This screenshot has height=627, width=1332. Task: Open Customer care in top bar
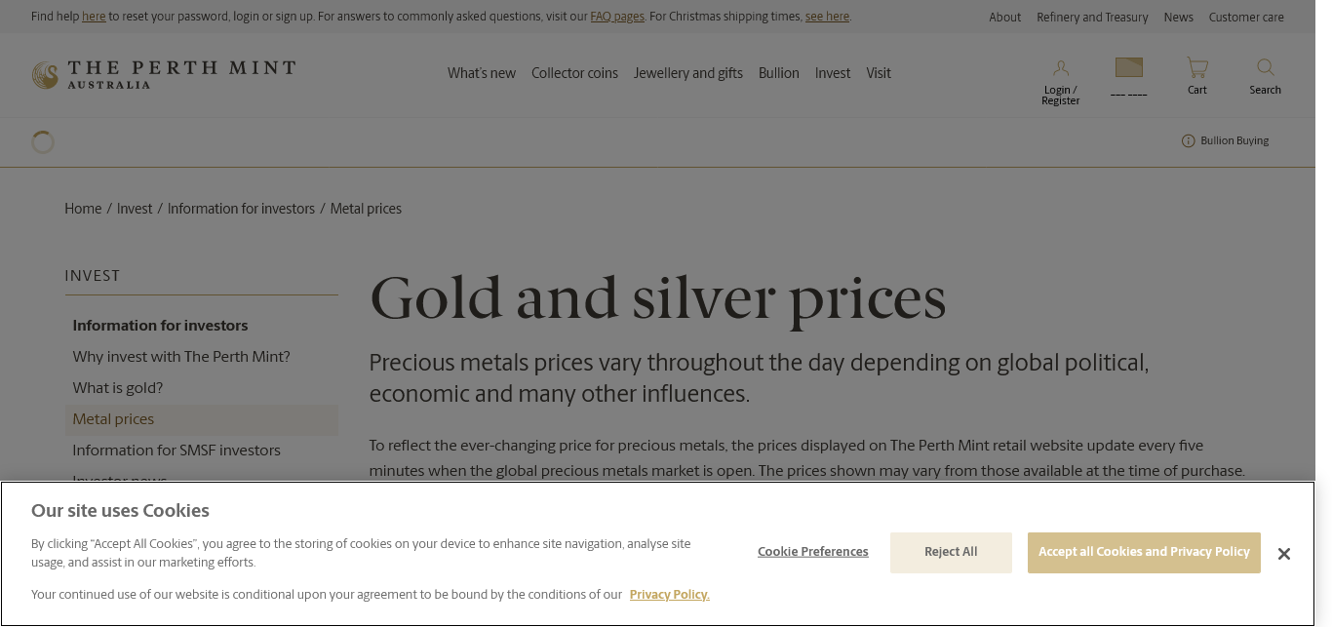[1245, 18]
